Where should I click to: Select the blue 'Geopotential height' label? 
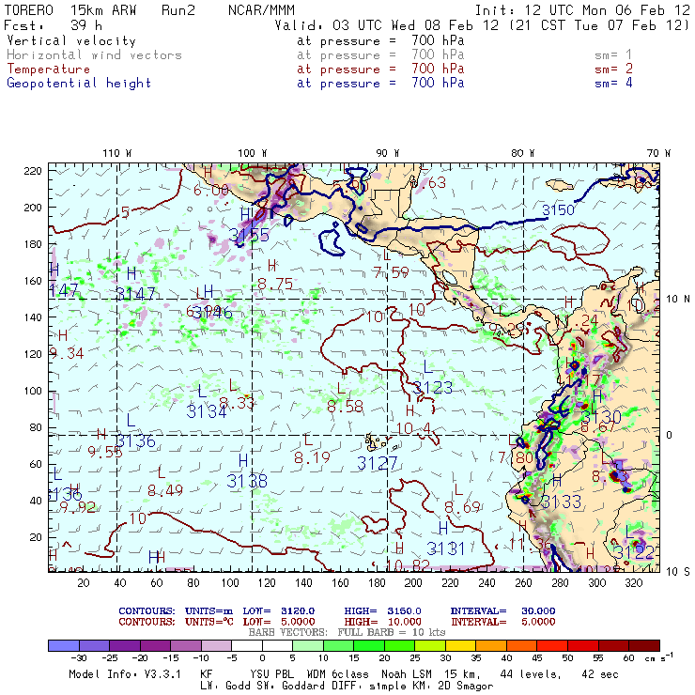(x=79, y=84)
